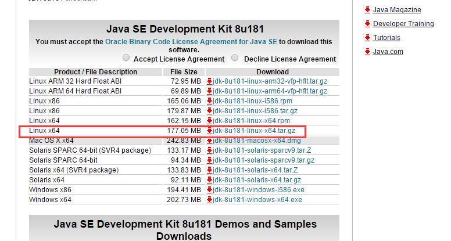Download jdk-8u181-linux-i586.tar.gz file

click(255, 111)
